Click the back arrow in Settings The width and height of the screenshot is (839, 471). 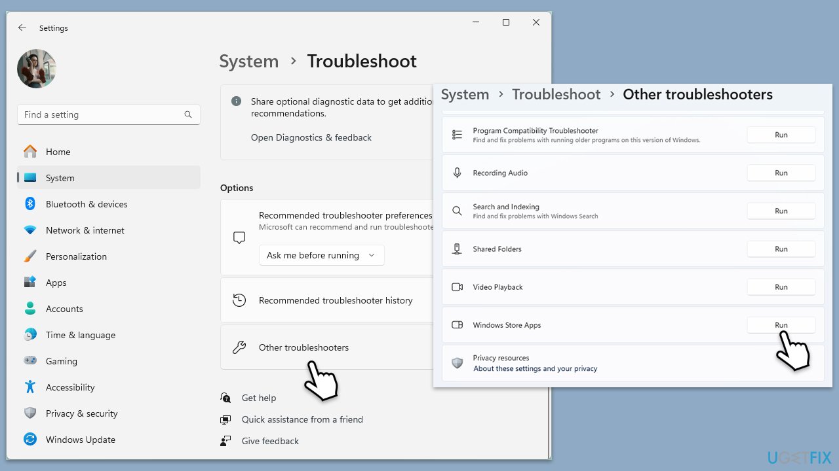pyautogui.click(x=22, y=28)
